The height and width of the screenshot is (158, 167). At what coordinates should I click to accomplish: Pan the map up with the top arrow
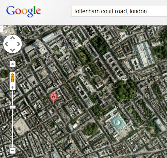click(x=13, y=38)
